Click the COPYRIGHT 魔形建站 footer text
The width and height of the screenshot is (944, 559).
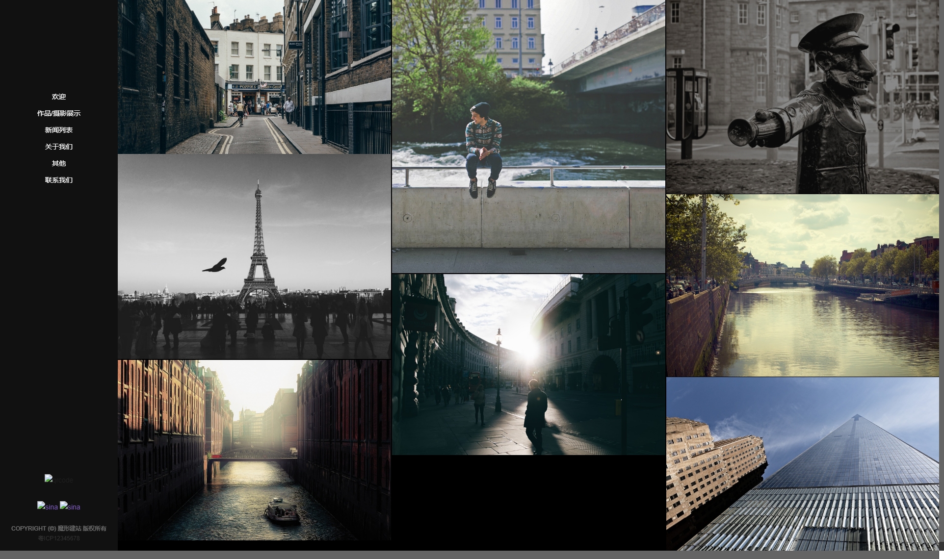point(59,528)
